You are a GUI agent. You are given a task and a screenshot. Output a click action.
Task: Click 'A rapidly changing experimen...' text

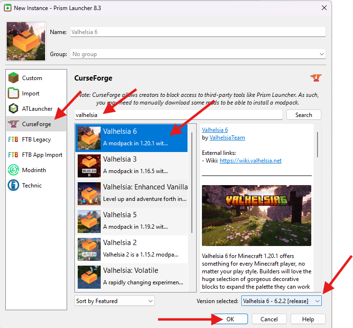coord(143,282)
